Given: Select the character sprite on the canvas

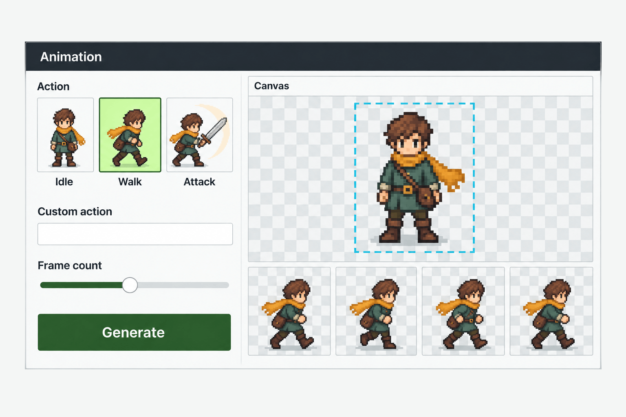Looking at the screenshot, I should coord(414,178).
